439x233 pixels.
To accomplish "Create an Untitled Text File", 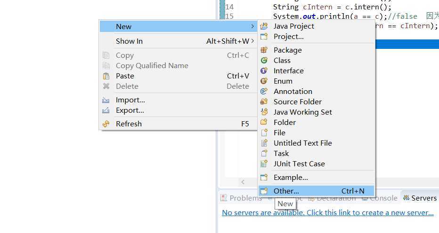I will (x=317, y=143).
